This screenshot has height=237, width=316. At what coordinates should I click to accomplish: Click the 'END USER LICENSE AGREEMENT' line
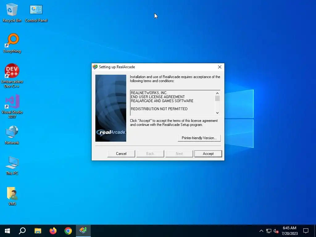(x=158, y=97)
